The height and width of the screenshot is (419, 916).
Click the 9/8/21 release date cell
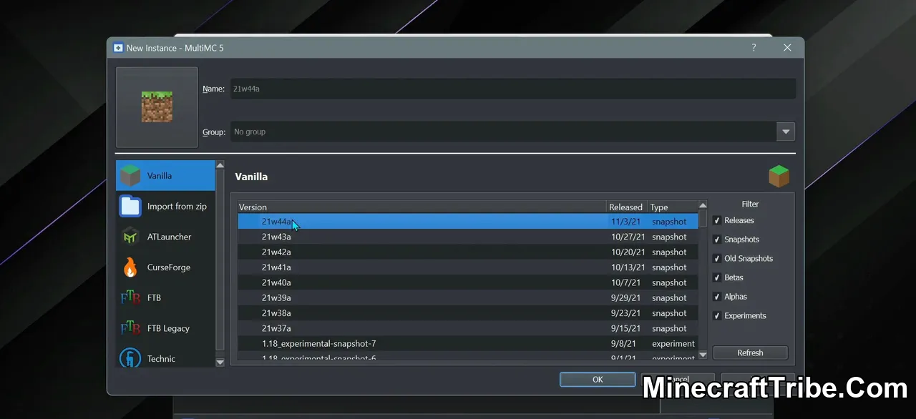(x=628, y=343)
